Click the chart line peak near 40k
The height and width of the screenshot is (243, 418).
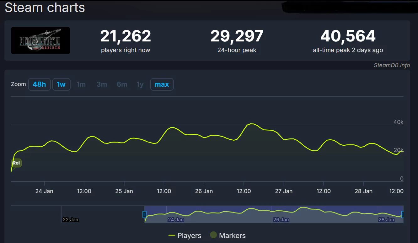coord(251,124)
